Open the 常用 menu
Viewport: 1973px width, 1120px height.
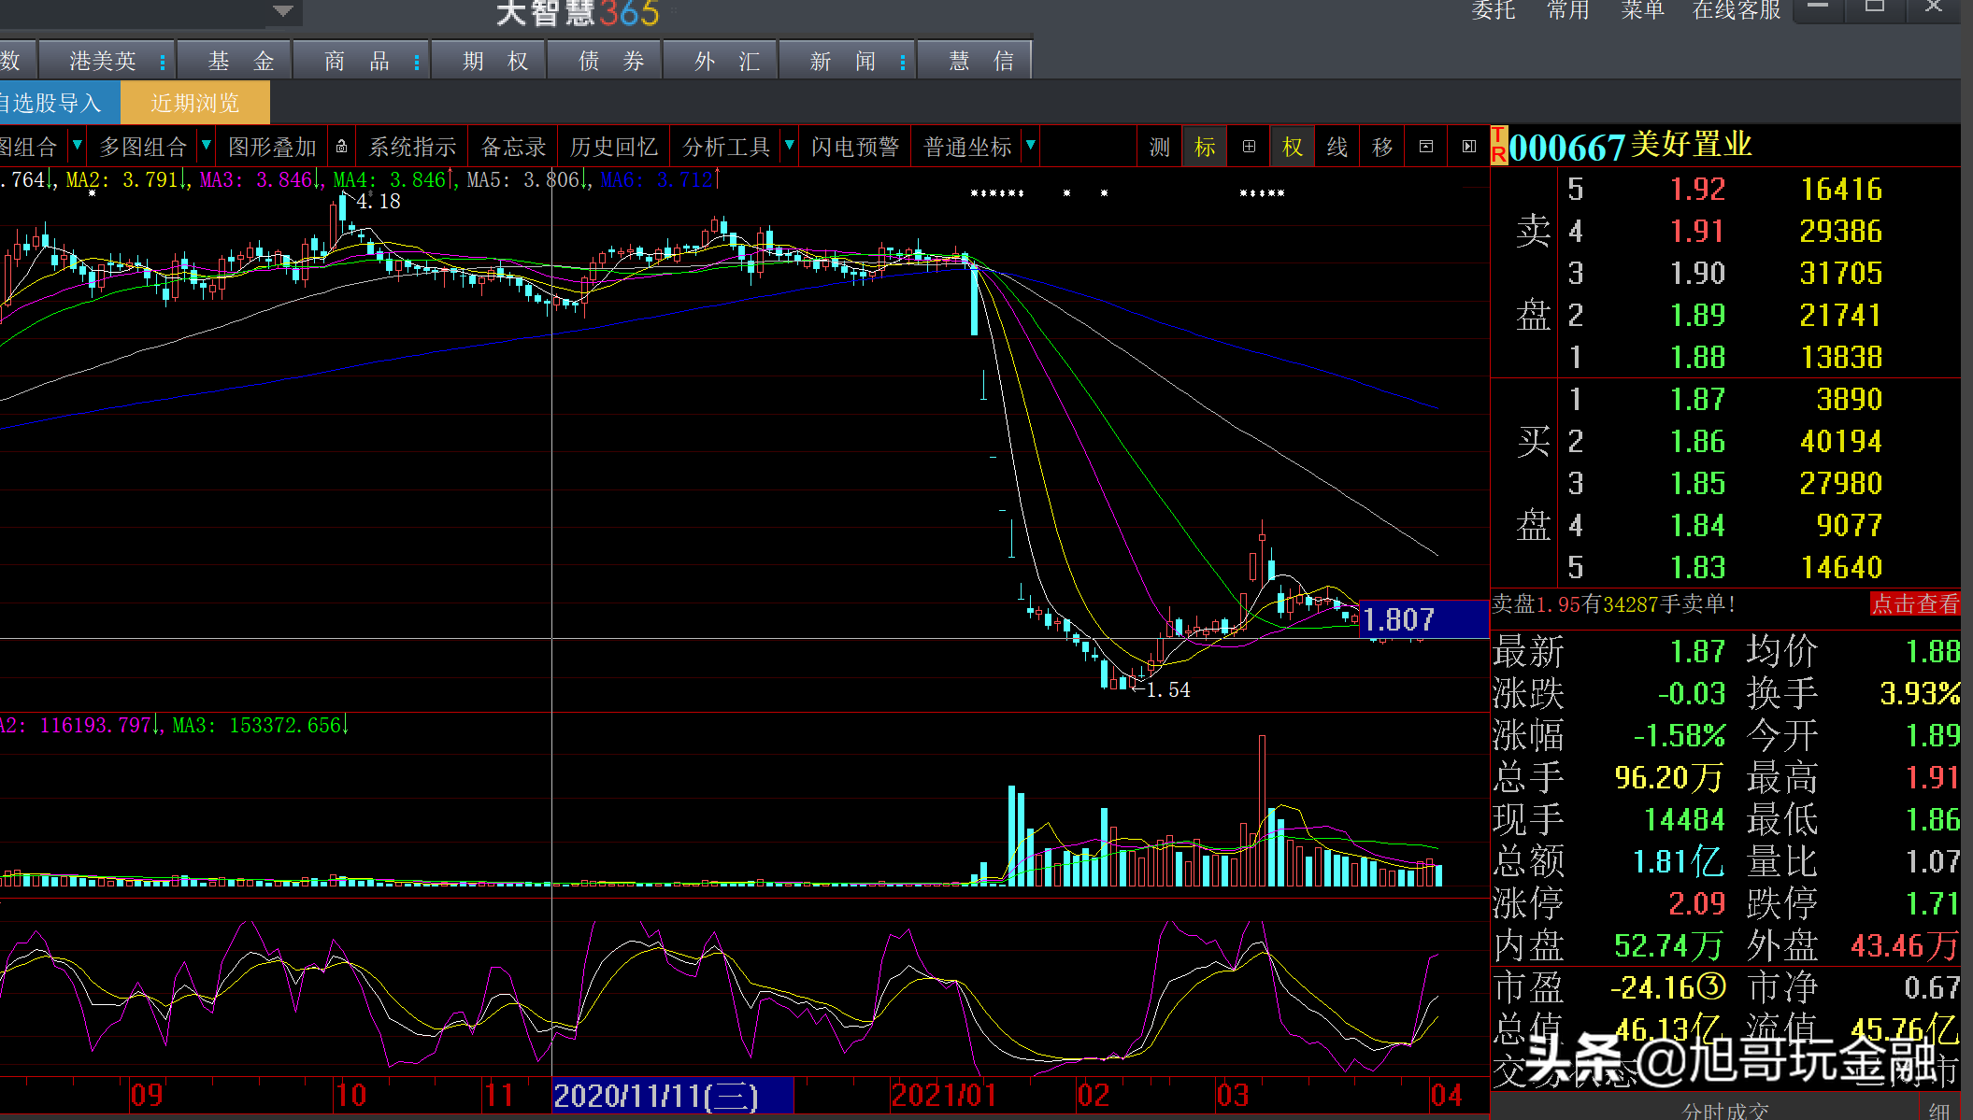(x=1568, y=10)
